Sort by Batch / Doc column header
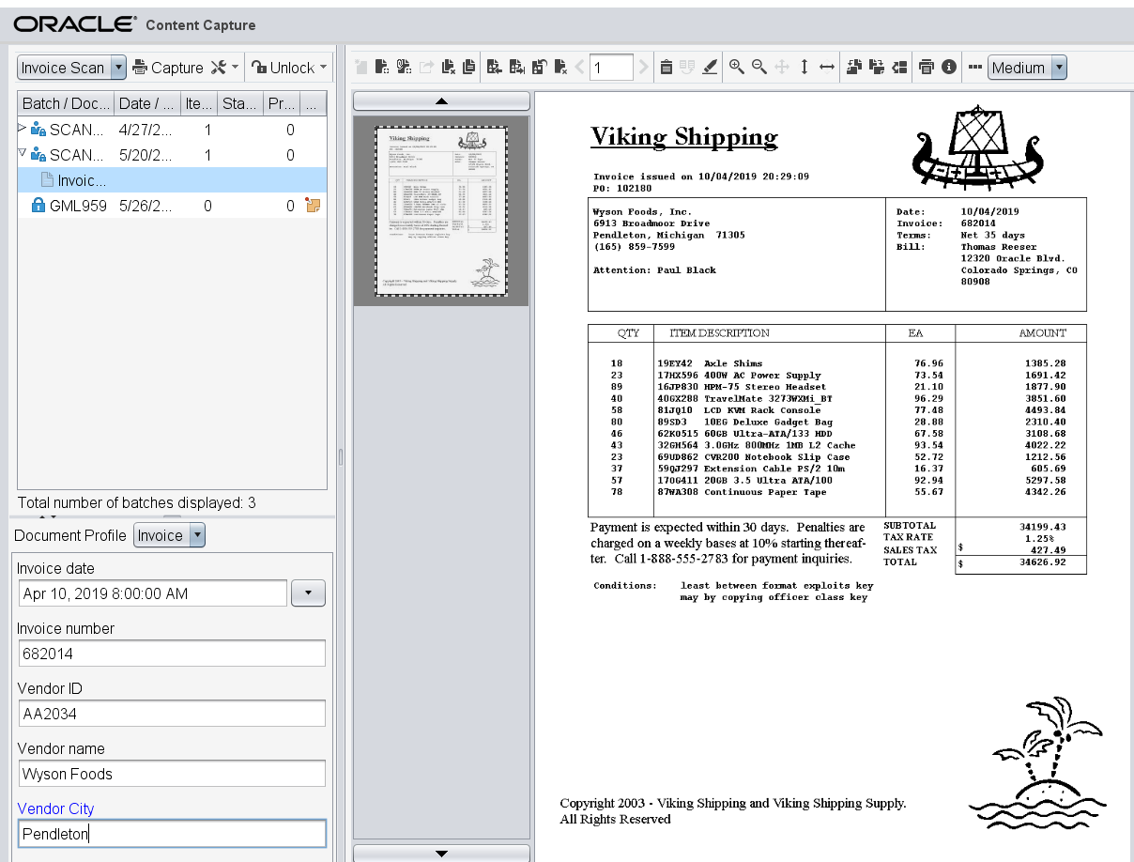This screenshot has height=862, width=1134. tap(66, 103)
